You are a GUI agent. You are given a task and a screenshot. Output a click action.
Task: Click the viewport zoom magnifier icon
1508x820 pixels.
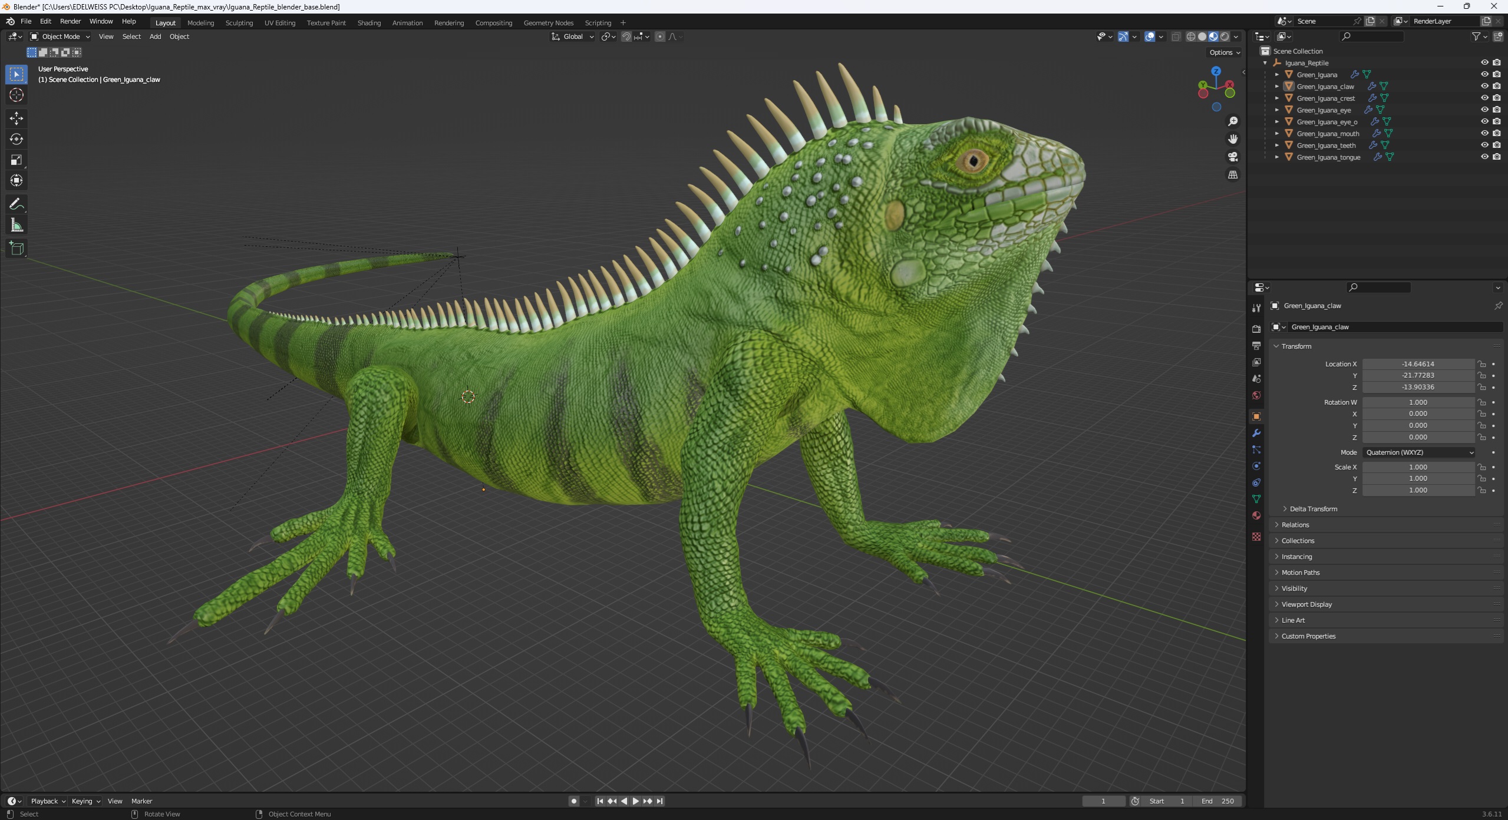tap(1232, 121)
